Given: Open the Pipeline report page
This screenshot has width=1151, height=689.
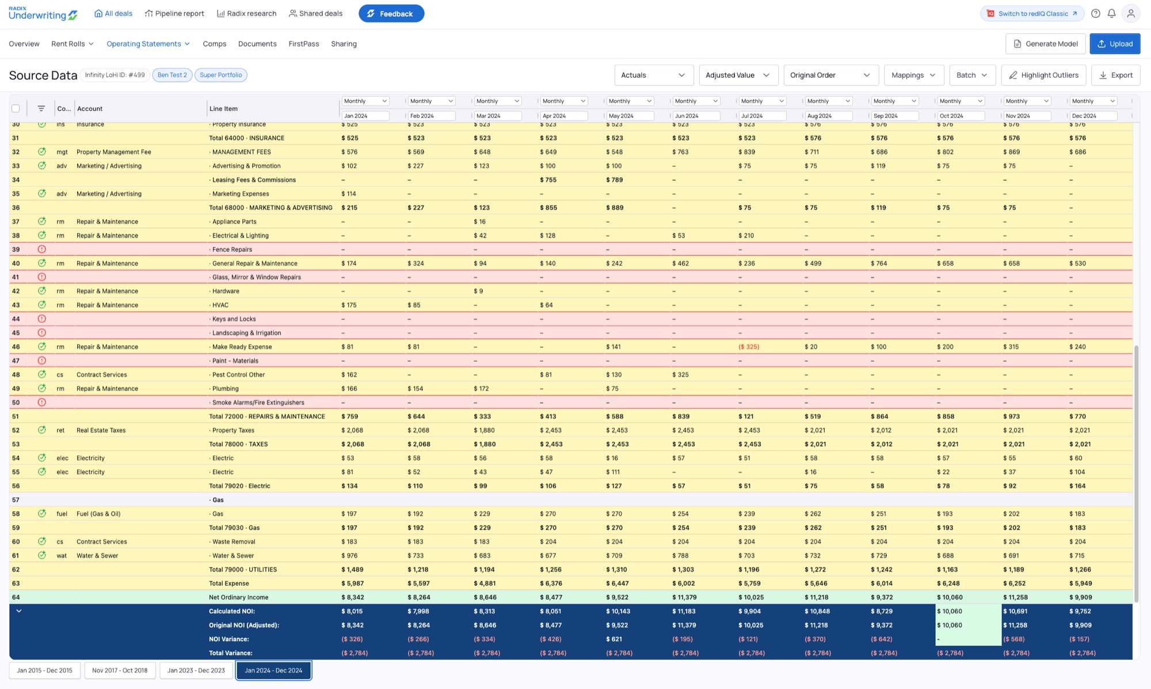Looking at the screenshot, I should pyautogui.click(x=174, y=13).
